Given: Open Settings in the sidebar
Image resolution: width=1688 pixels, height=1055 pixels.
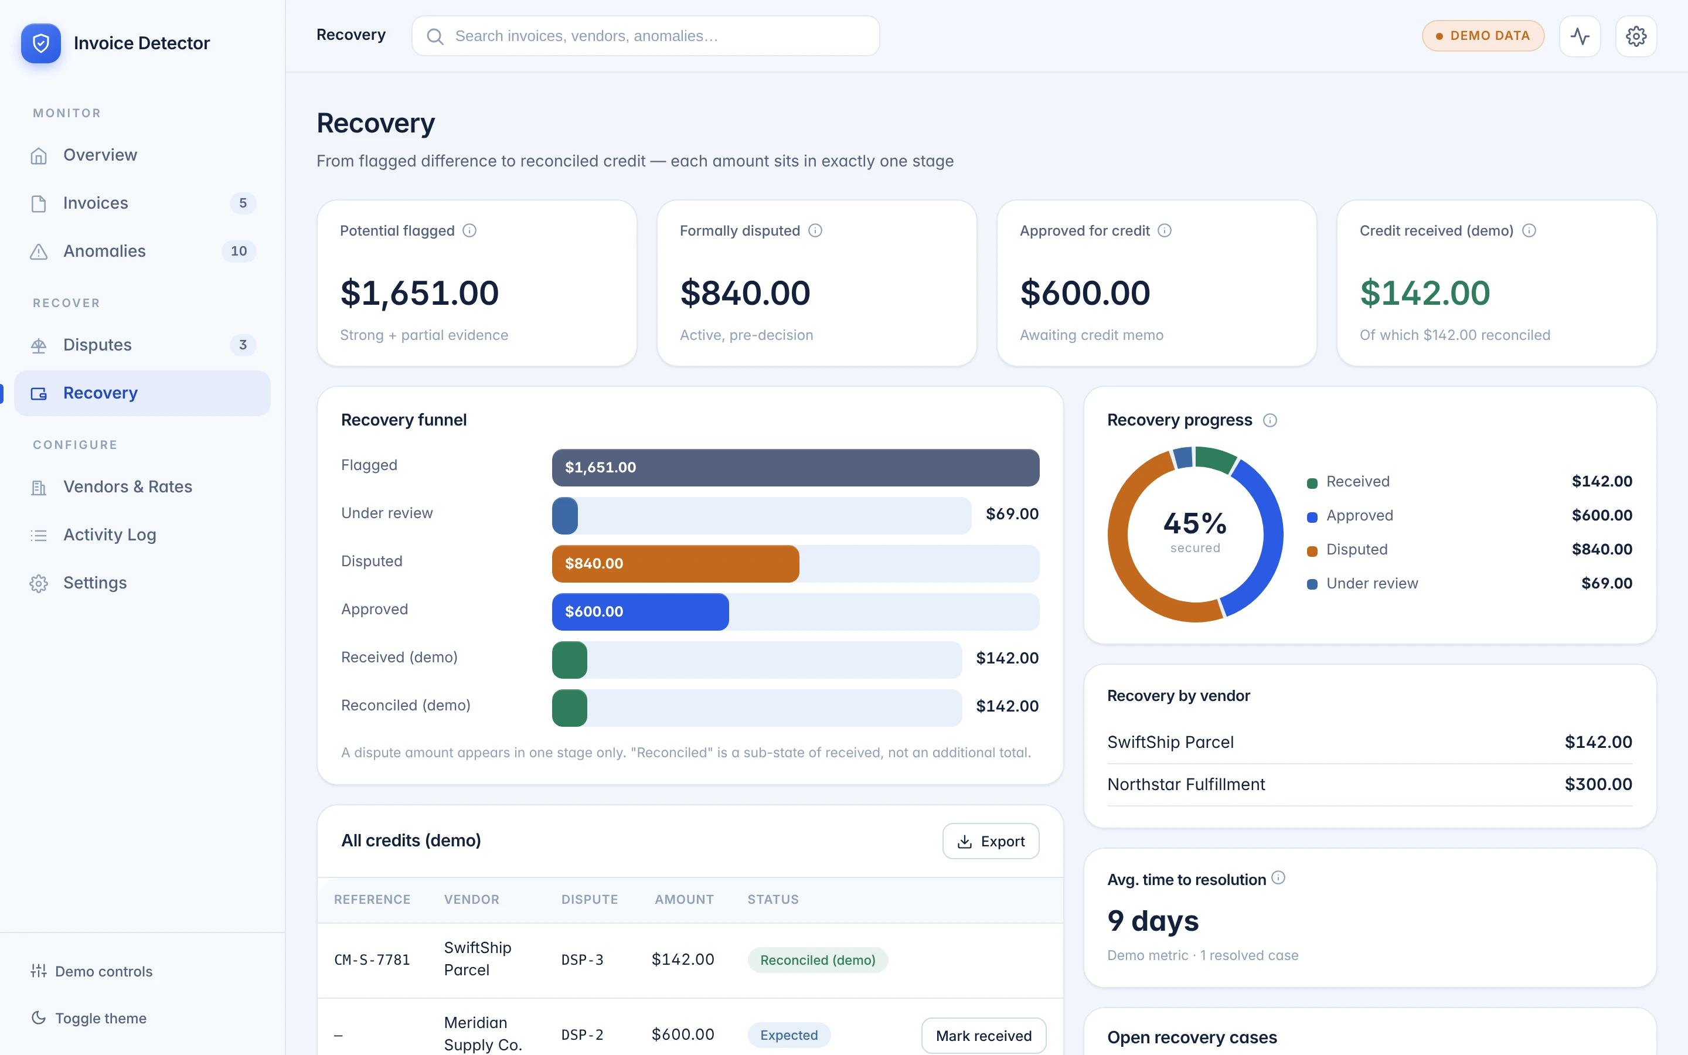Looking at the screenshot, I should 142,583.
